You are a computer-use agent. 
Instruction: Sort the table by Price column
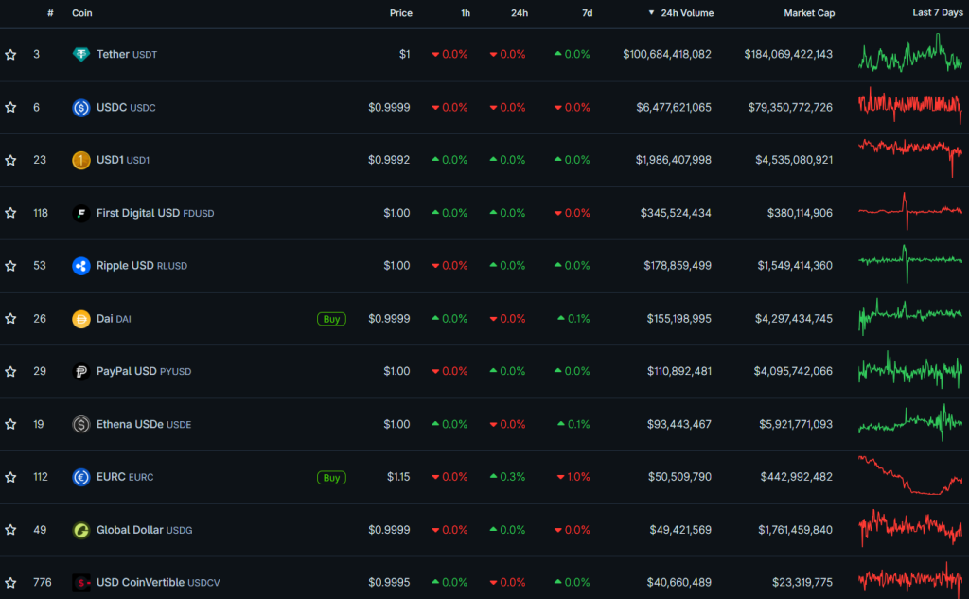400,13
